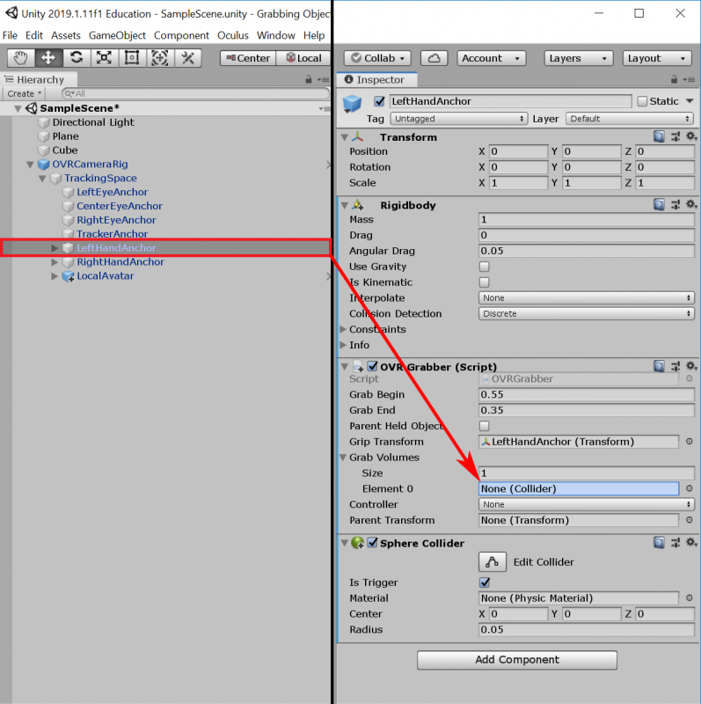Open the Component menu
Image resolution: width=701 pixels, height=704 pixels.
pyautogui.click(x=181, y=35)
